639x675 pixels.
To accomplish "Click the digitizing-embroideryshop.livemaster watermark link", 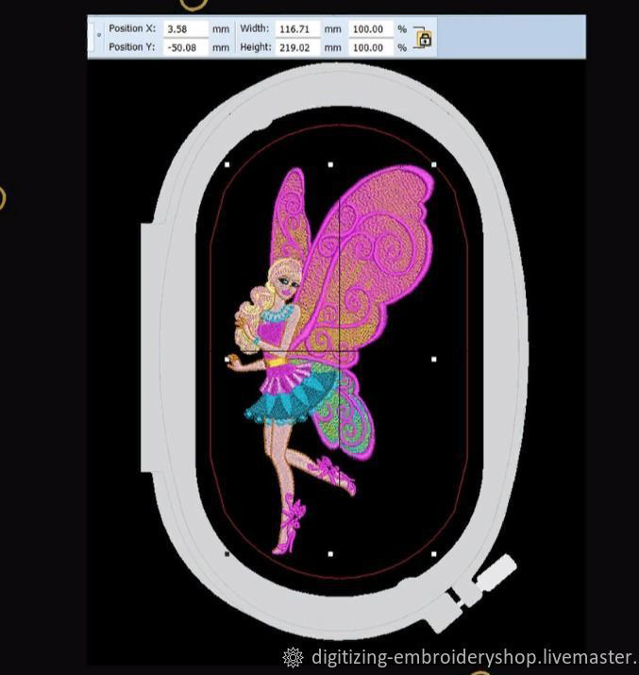I will click(x=474, y=656).
